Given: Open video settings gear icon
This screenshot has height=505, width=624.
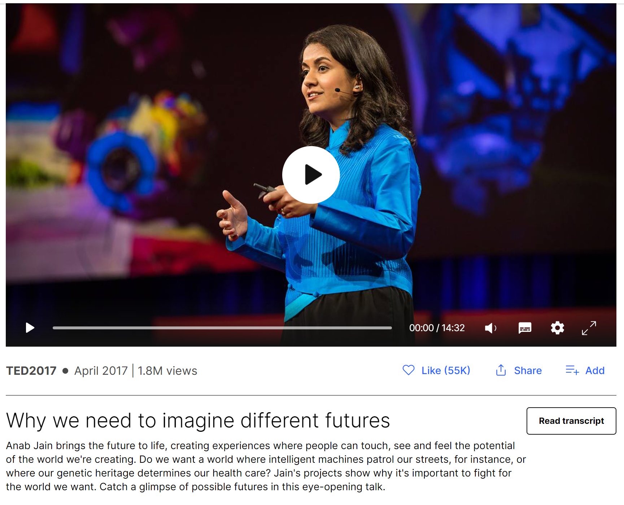Looking at the screenshot, I should (x=557, y=328).
